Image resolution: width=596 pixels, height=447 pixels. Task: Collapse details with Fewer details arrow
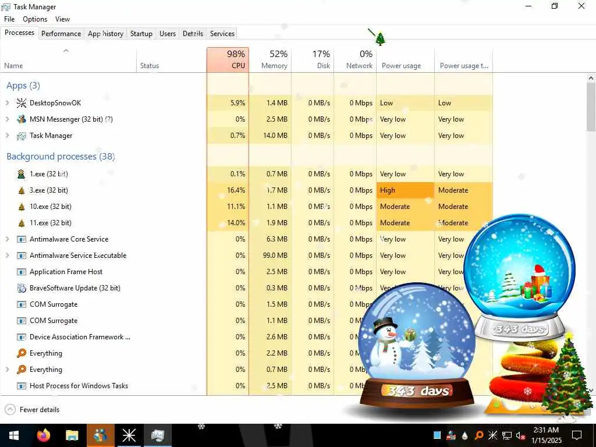[x=10, y=410]
